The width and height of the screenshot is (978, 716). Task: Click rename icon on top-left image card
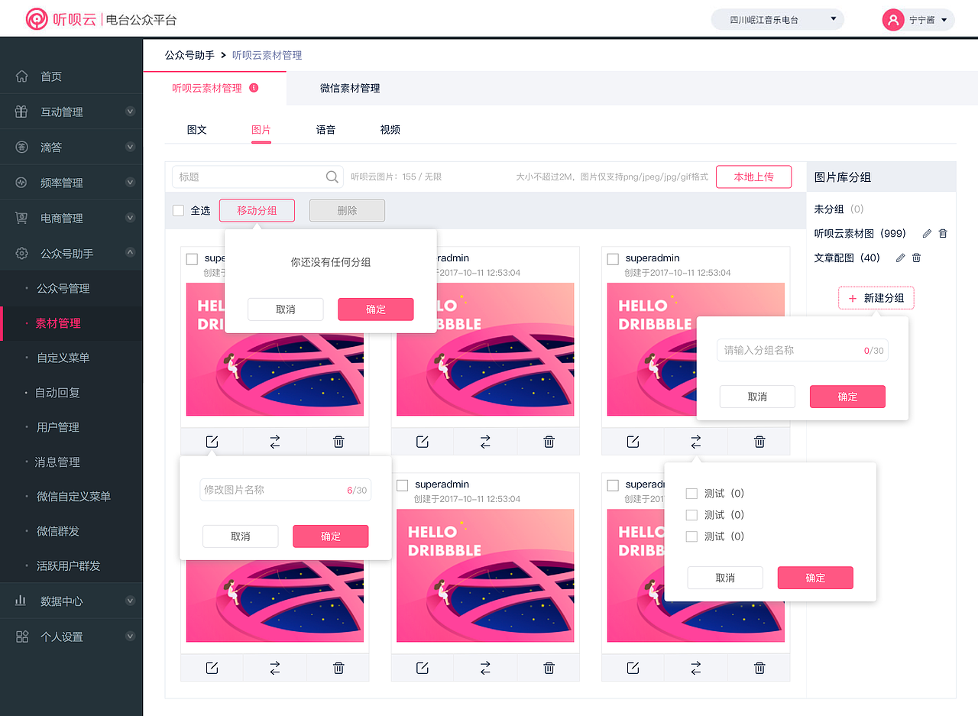pos(212,442)
